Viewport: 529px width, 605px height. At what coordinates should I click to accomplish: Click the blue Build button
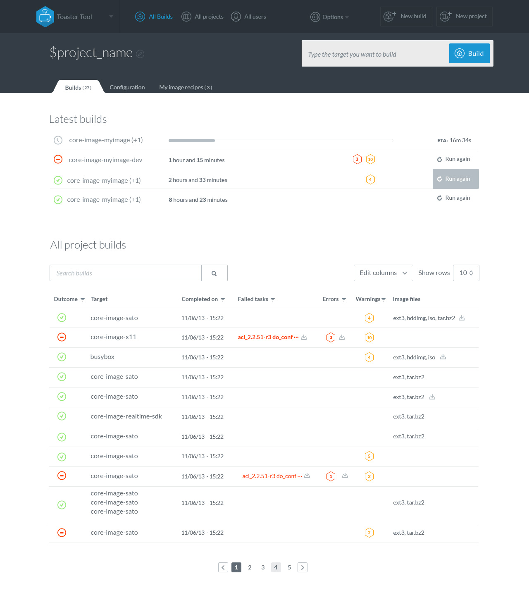[469, 53]
